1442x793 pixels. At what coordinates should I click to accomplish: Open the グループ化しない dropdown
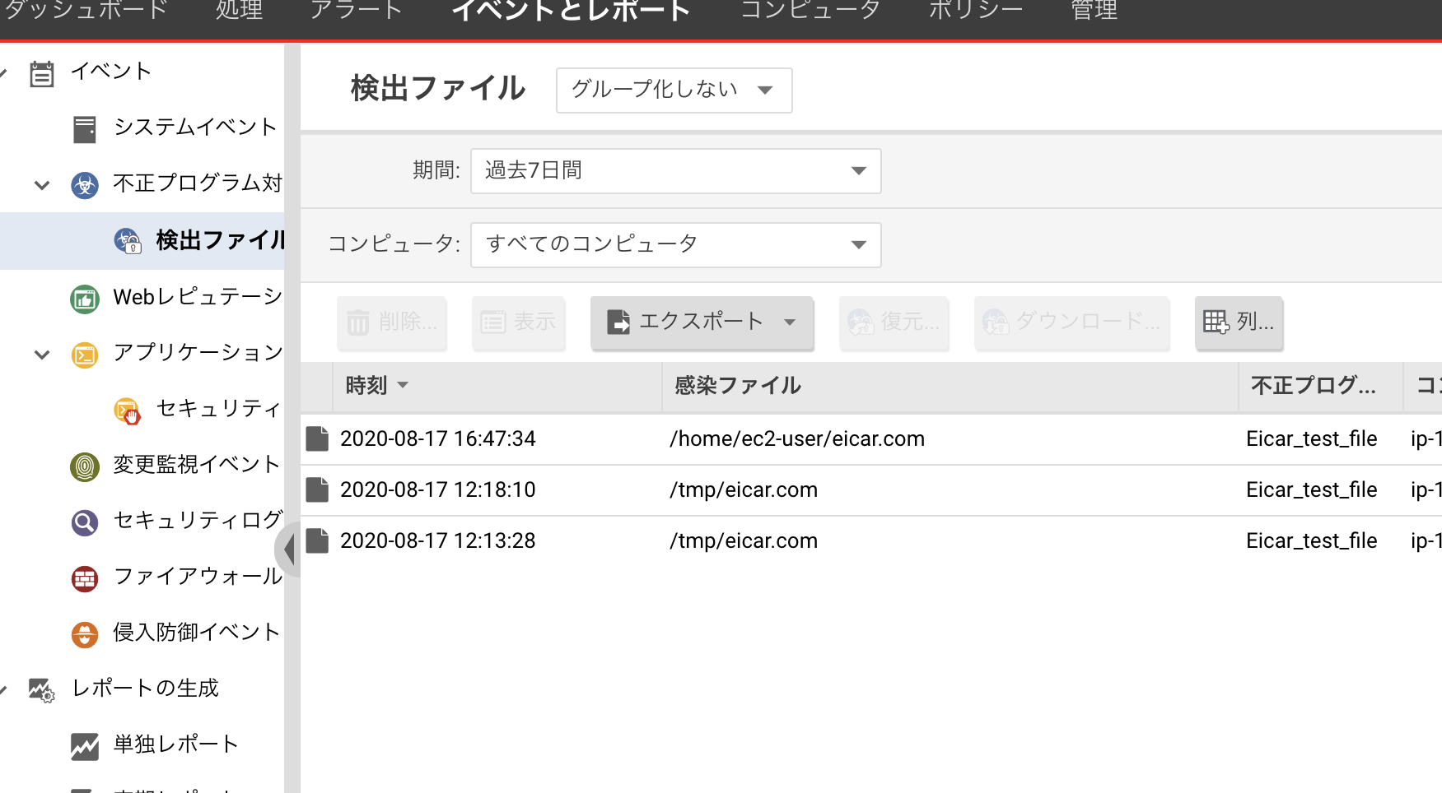pos(673,90)
